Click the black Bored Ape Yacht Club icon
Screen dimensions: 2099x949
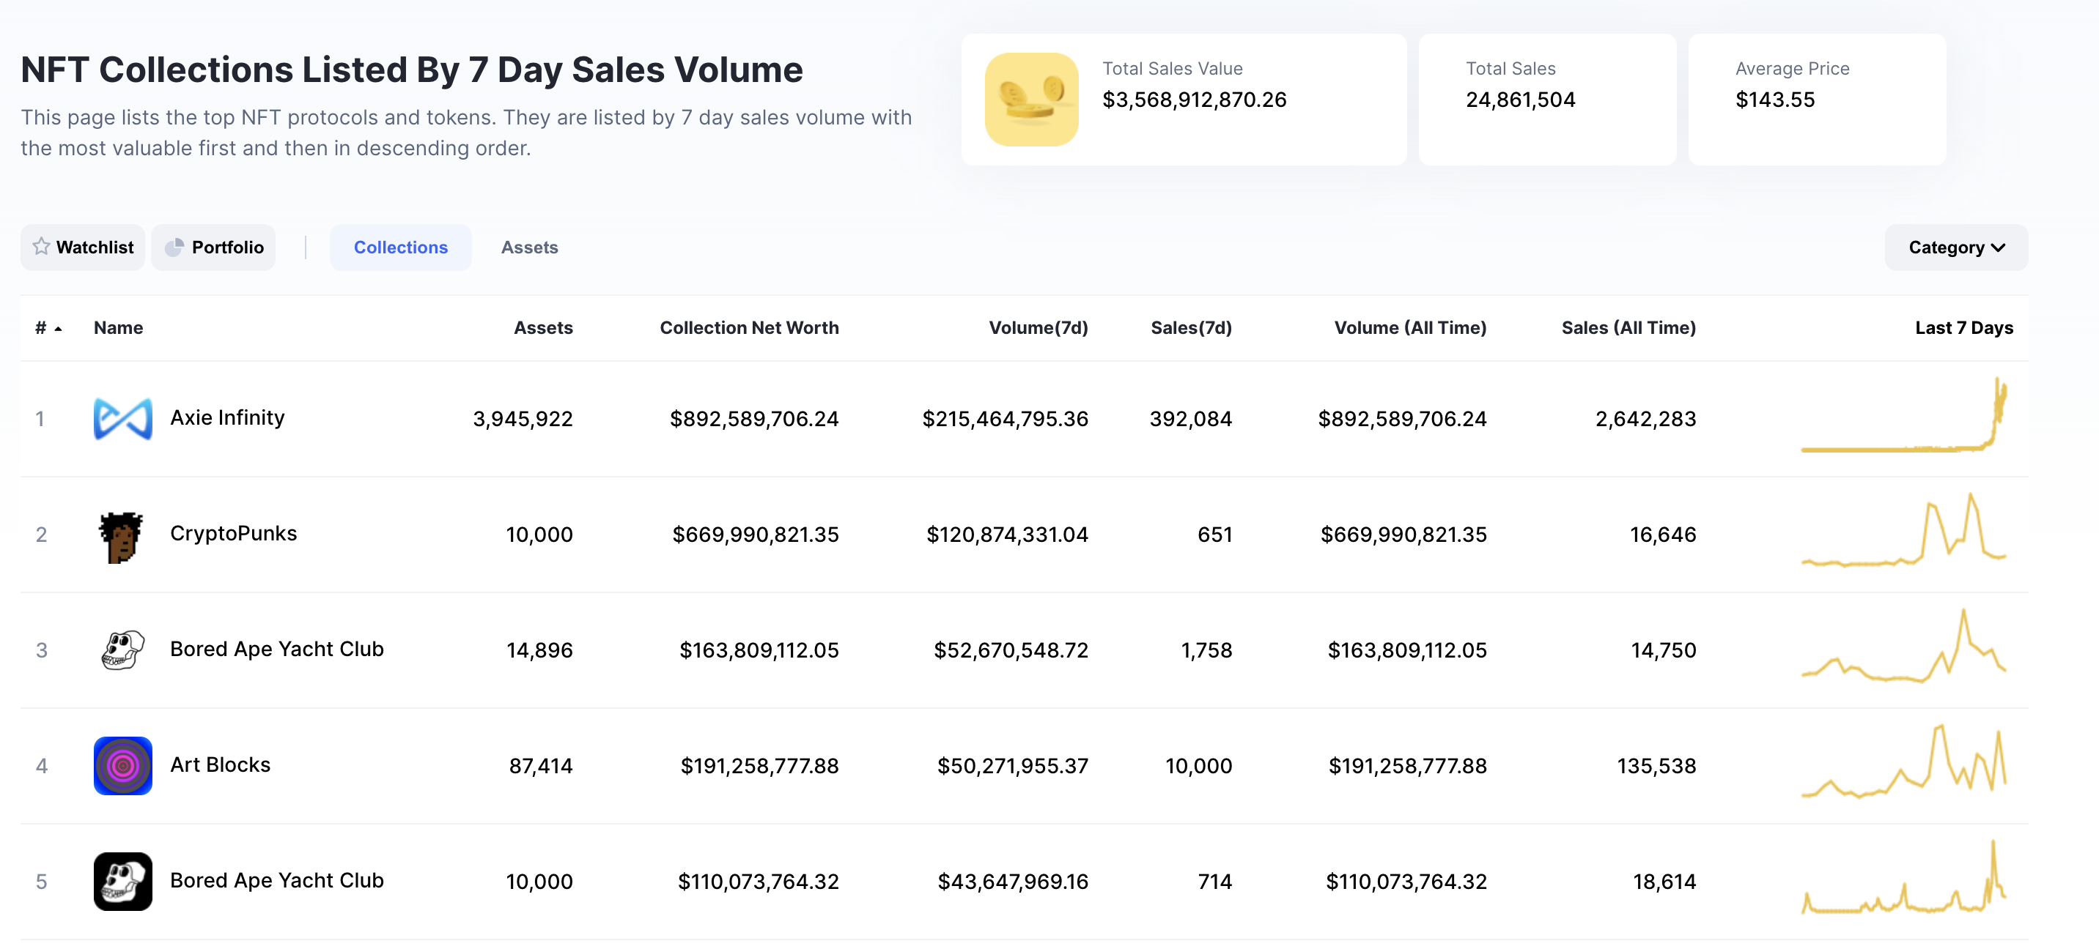point(122,882)
